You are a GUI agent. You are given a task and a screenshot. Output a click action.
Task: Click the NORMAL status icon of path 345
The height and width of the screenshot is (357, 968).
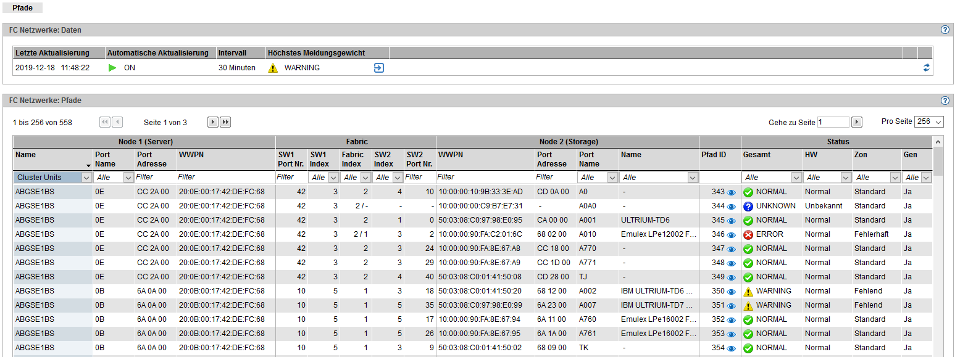748,221
